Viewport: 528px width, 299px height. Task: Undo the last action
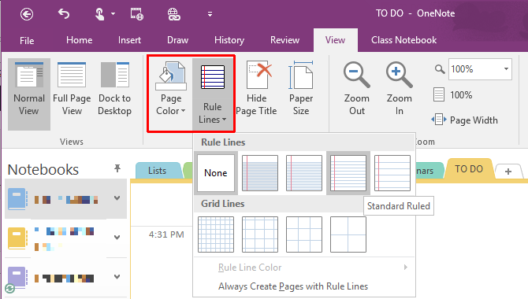coord(64,14)
